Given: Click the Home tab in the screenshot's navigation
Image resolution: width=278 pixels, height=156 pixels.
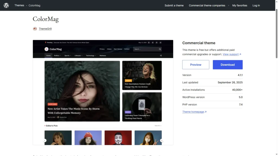Looking at the screenshot, I should (48, 56).
